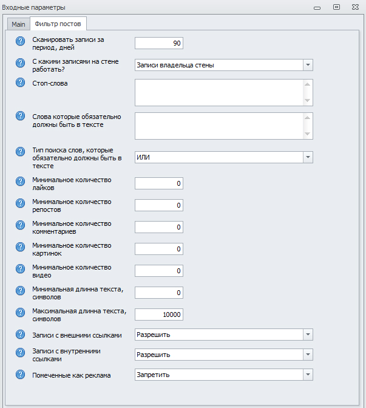Click help icon for Записи с внешними ссылками

[20, 335]
